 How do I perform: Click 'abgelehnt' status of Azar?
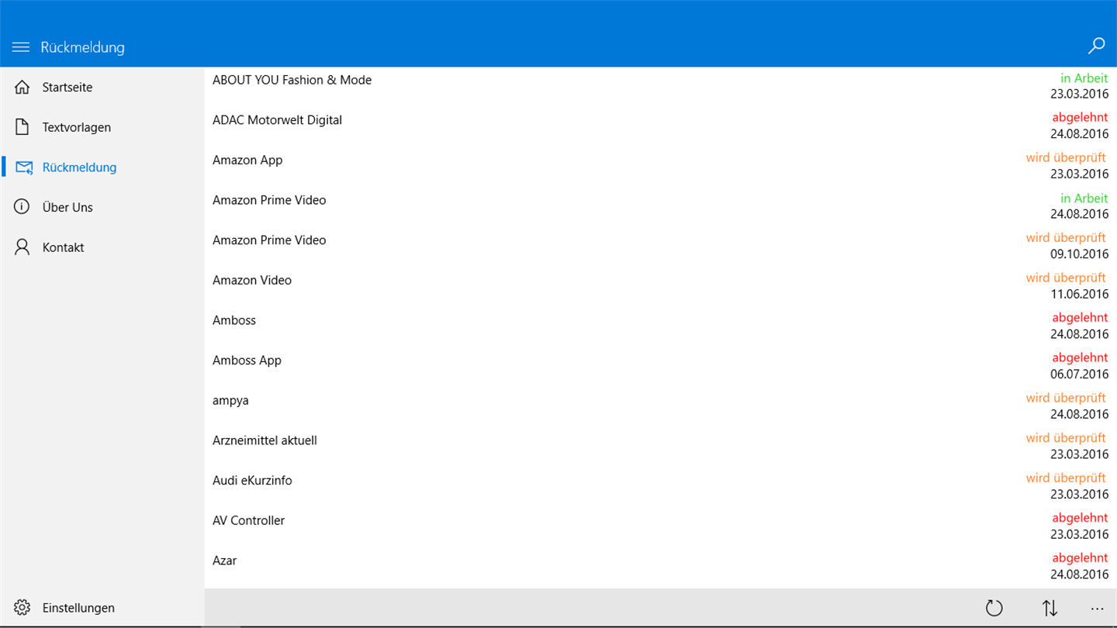(1081, 558)
